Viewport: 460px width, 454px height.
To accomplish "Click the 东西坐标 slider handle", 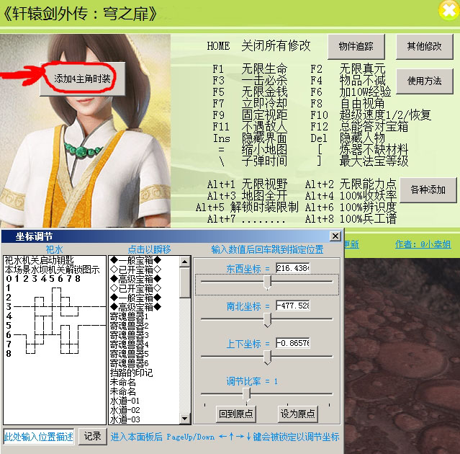I will click(267, 282).
